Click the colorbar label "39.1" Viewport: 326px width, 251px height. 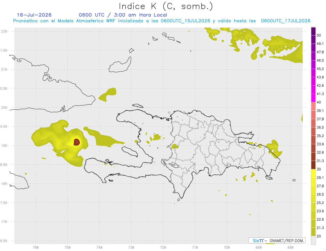tap(320, 111)
